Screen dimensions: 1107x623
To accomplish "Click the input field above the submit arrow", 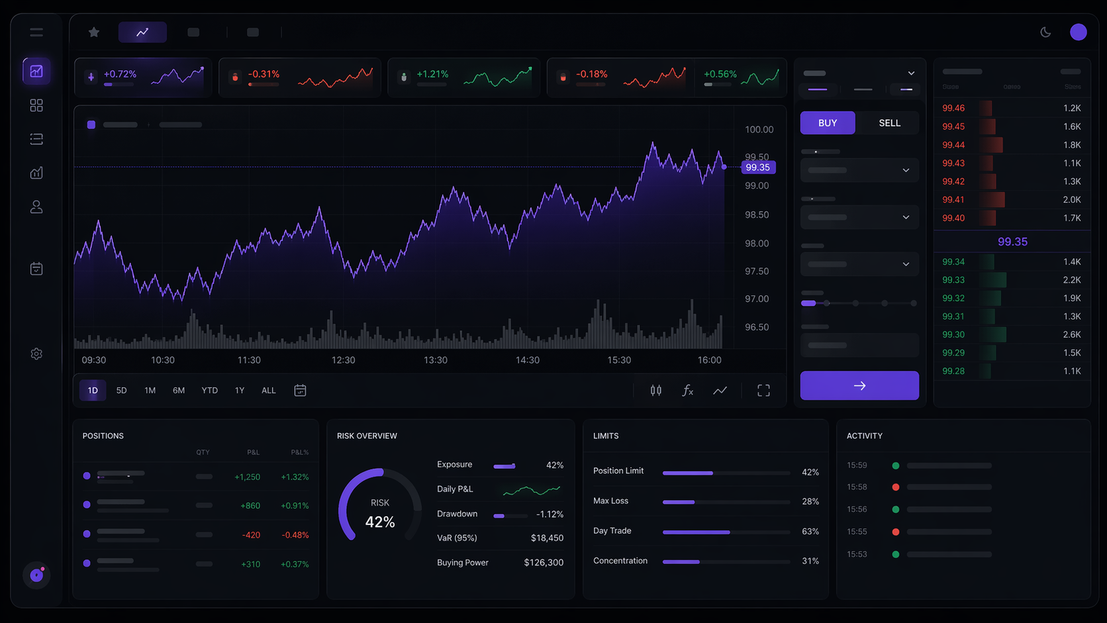I will 859,345.
